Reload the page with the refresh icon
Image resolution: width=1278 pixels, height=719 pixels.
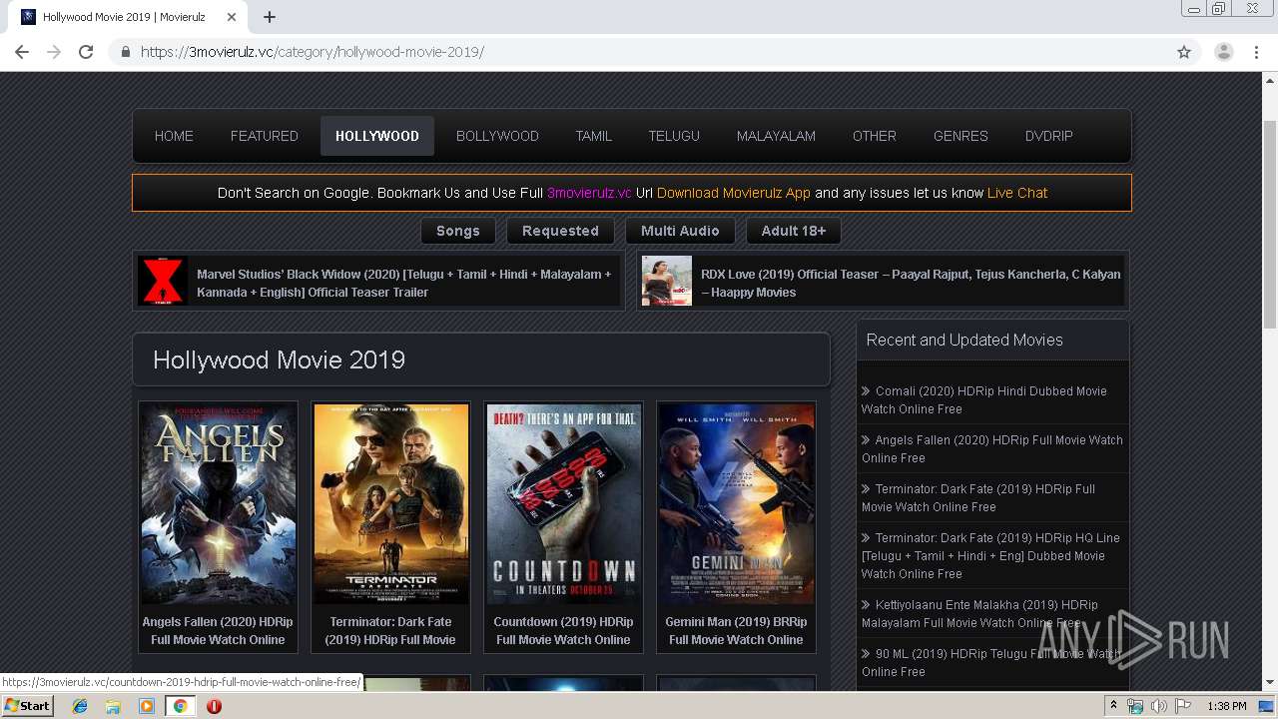[x=86, y=52]
